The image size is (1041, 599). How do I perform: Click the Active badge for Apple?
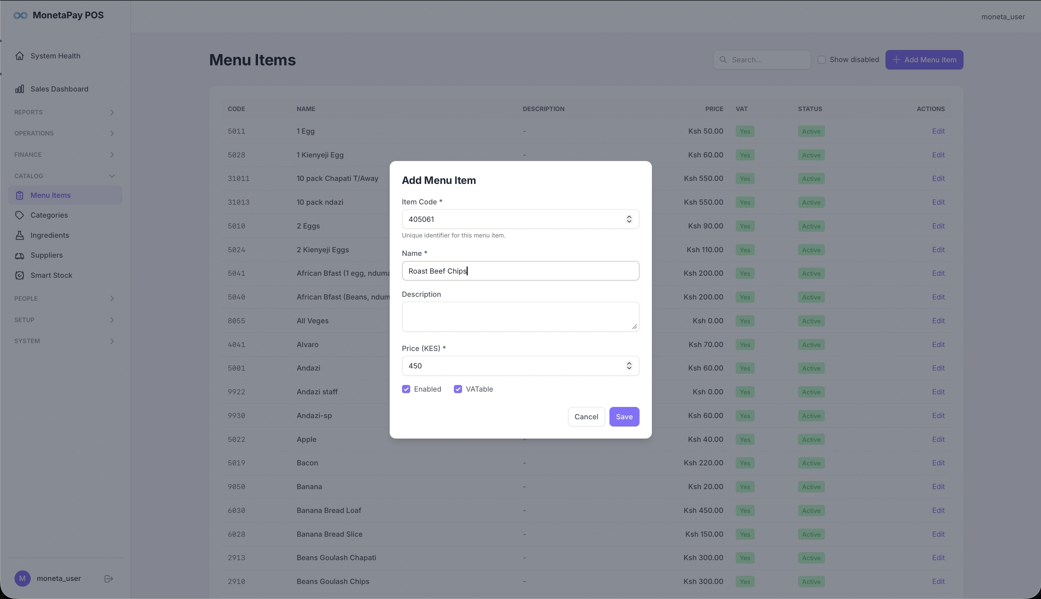point(811,440)
